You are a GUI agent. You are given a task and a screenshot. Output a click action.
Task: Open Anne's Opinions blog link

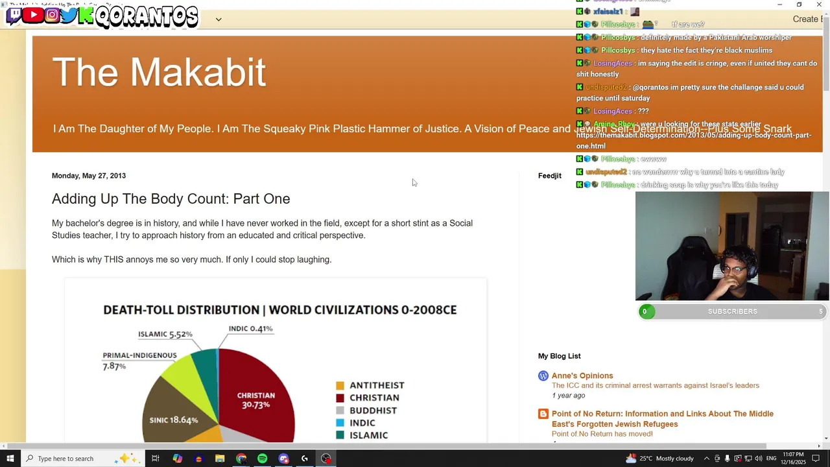(x=582, y=376)
